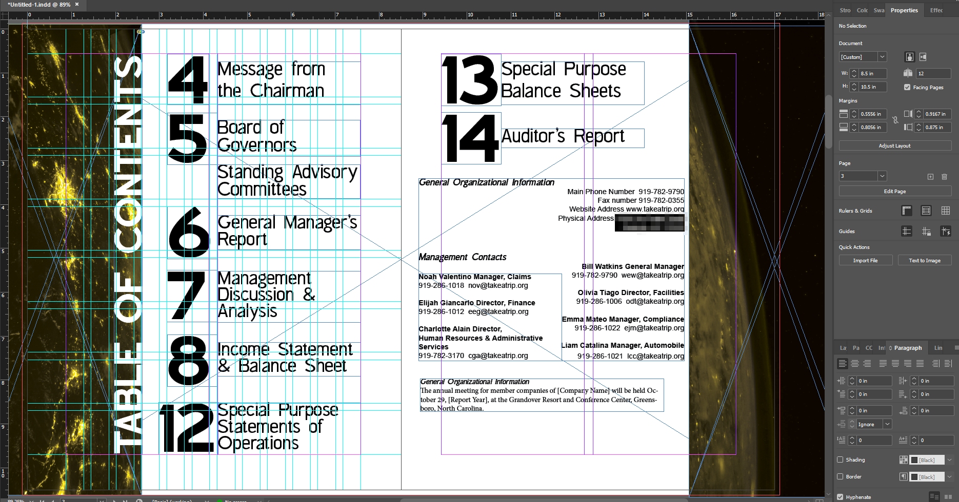
Task: Select landscape page orientation icon
Action: tap(923, 57)
